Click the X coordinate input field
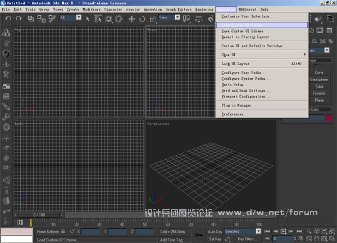The width and height of the screenshot is (337, 243). click(x=90, y=232)
